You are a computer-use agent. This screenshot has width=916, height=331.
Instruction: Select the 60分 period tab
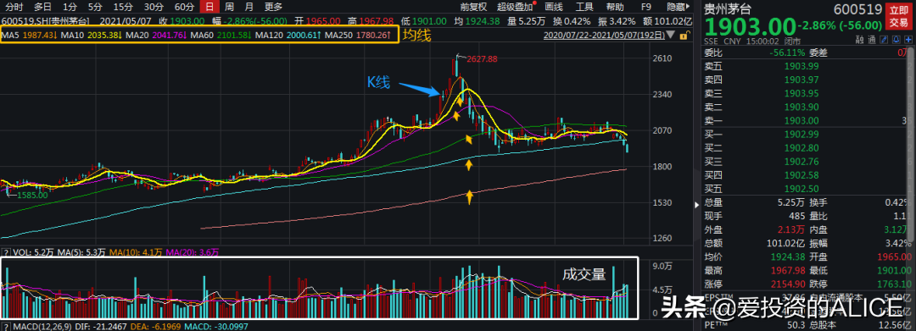pyautogui.click(x=185, y=7)
